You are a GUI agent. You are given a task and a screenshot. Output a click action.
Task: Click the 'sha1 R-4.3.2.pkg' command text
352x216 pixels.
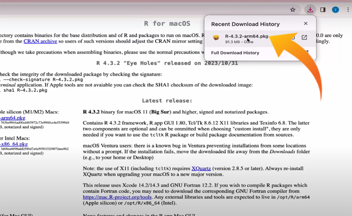[x=25, y=90]
